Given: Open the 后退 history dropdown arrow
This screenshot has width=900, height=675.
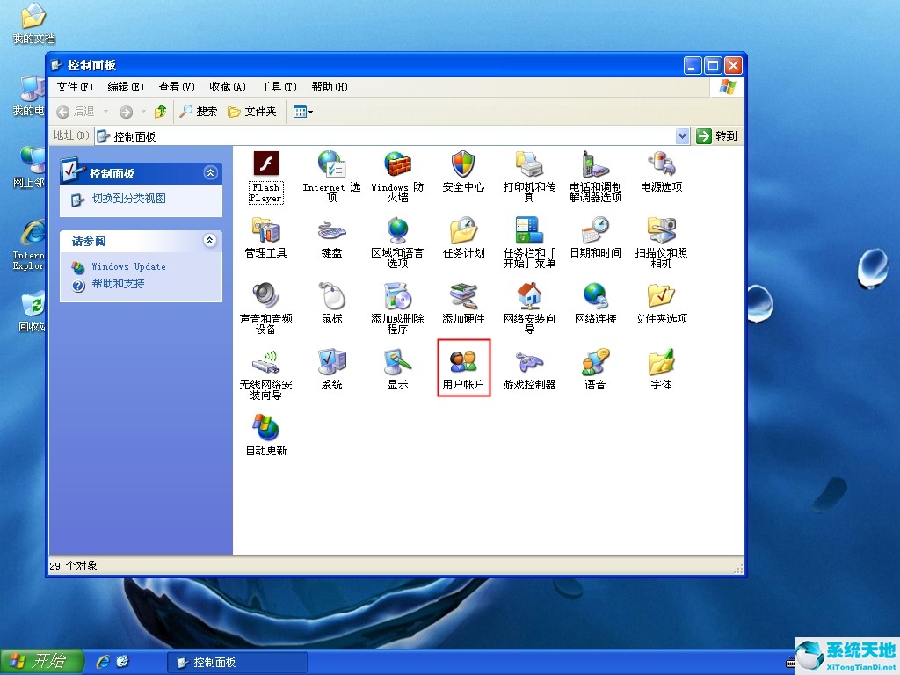Looking at the screenshot, I should [105, 112].
